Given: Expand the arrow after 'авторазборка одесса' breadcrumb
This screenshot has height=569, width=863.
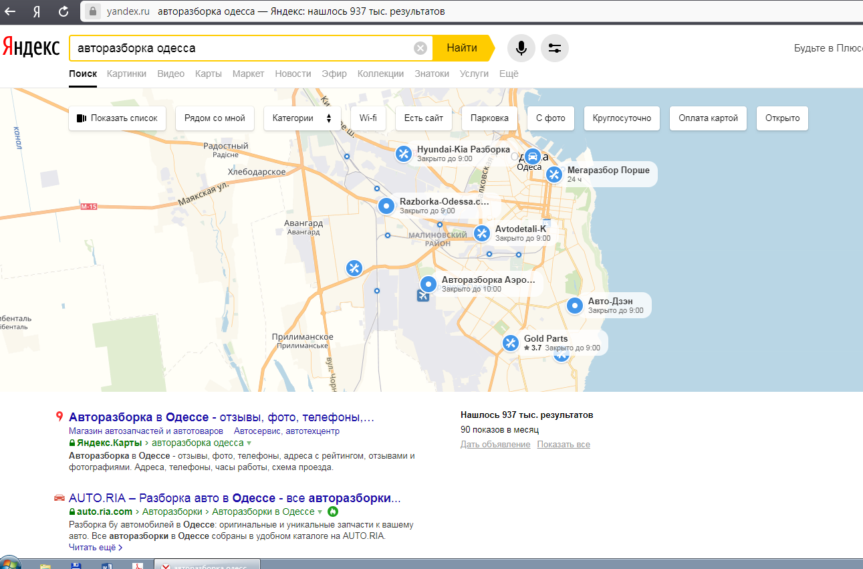Looking at the screenshot, I should pos(249,443).
